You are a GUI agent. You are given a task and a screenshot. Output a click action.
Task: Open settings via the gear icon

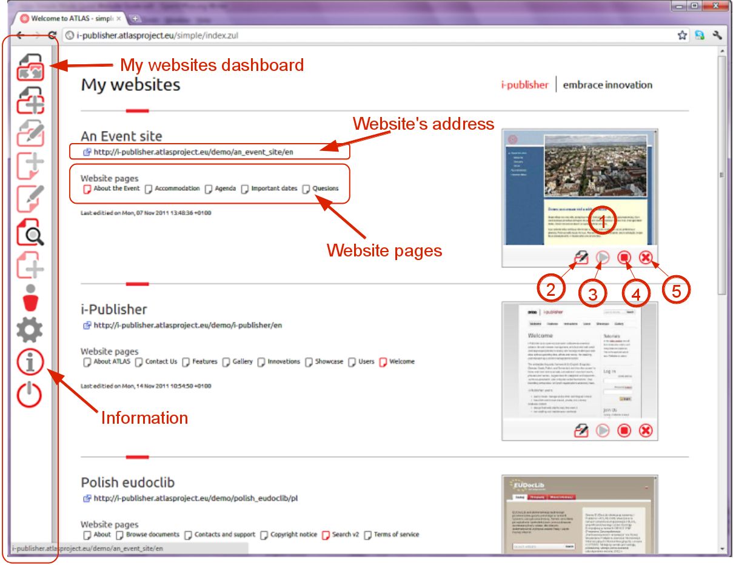click(30, 330)
